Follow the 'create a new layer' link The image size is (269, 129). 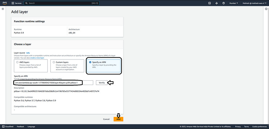pyautogui.click(x=37, y=58)
